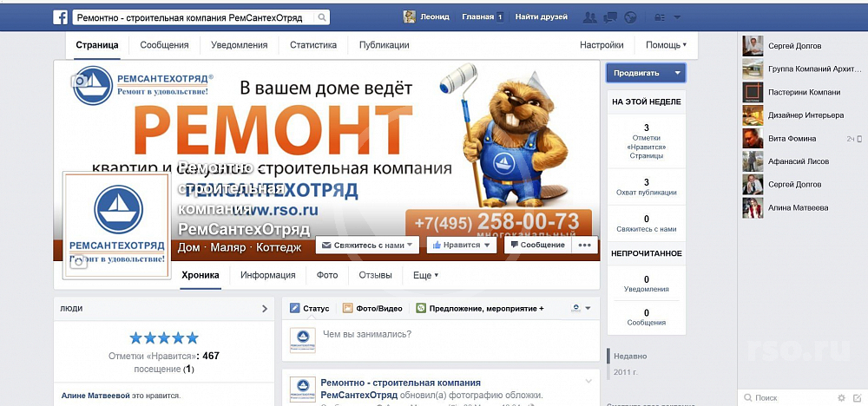
Task: Expand the Люди section chevron
Action: (x=265, y=309)
